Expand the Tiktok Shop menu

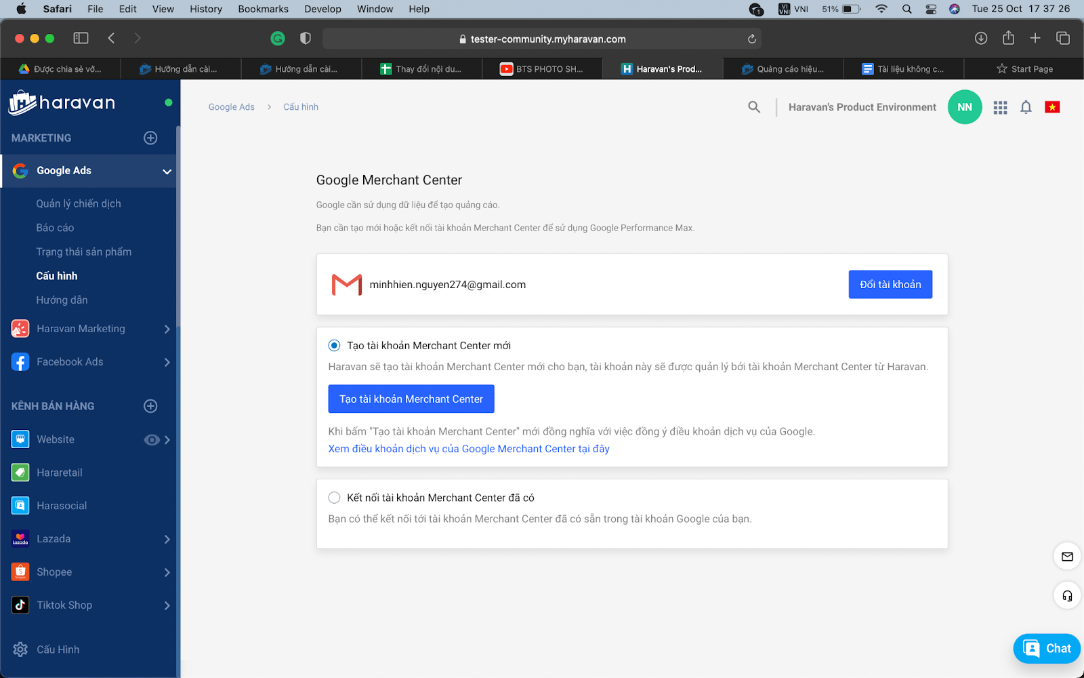[x=167, y=605]
